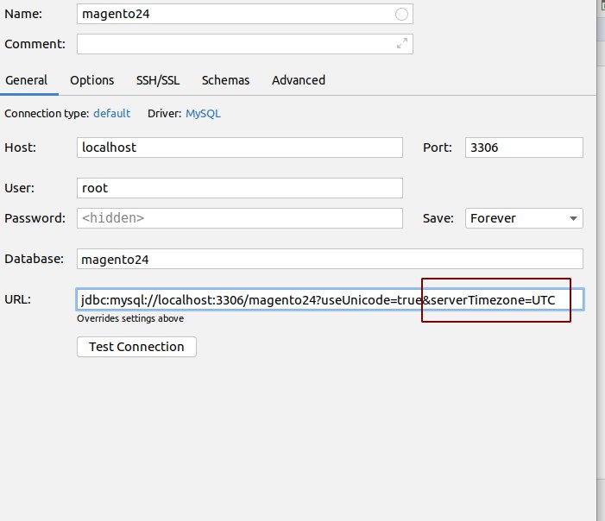
Task: Click the Test Connection button
Action: pos(136,347)
